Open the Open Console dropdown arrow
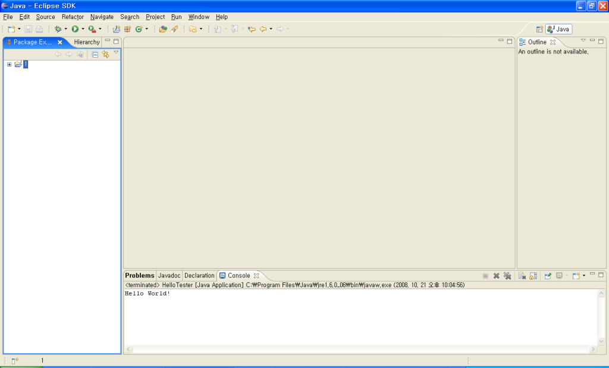The width and height of the screenshot is (609, 368). coord(584,276)
